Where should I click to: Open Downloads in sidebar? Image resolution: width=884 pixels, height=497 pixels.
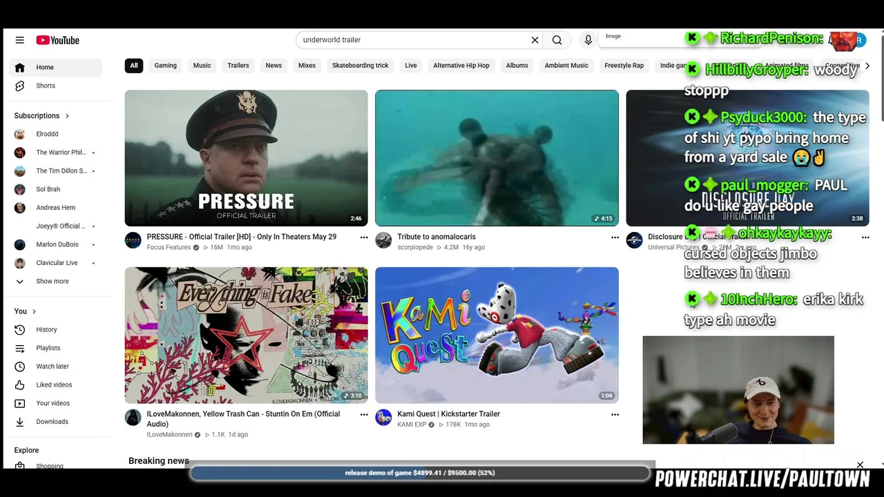point(55,422)
